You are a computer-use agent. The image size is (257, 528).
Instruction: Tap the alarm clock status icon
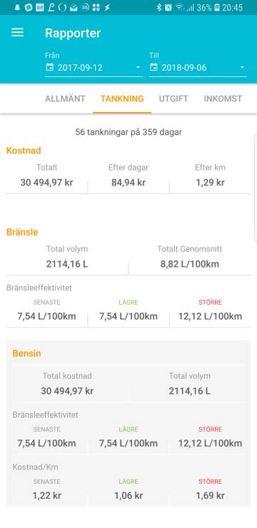(x=168, y=7)
